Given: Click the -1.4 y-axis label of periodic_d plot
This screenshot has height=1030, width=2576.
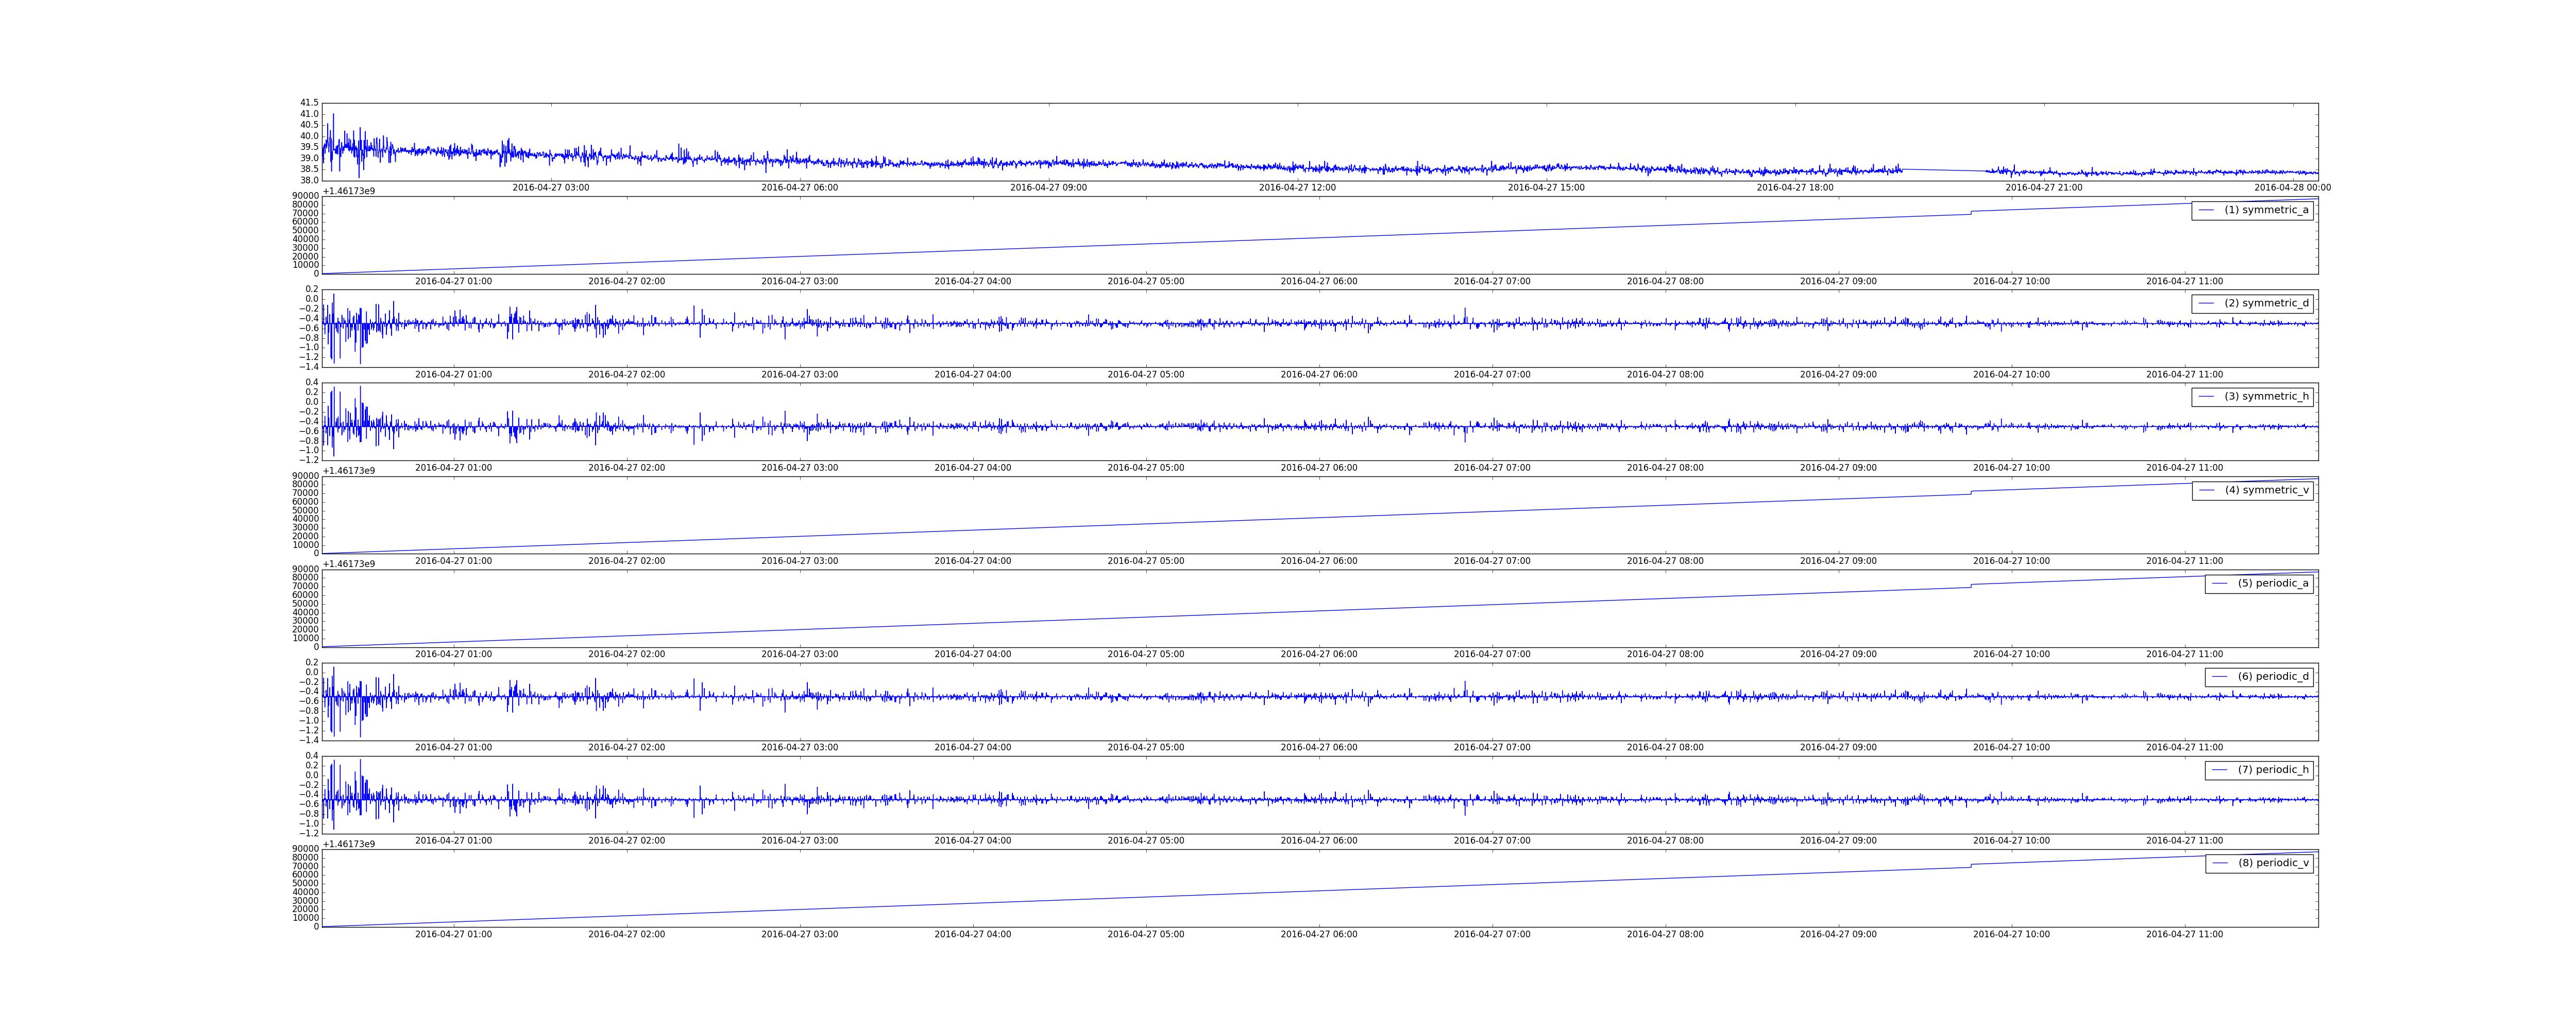Looking at the screenshot, I should click(x=309, y=740).
